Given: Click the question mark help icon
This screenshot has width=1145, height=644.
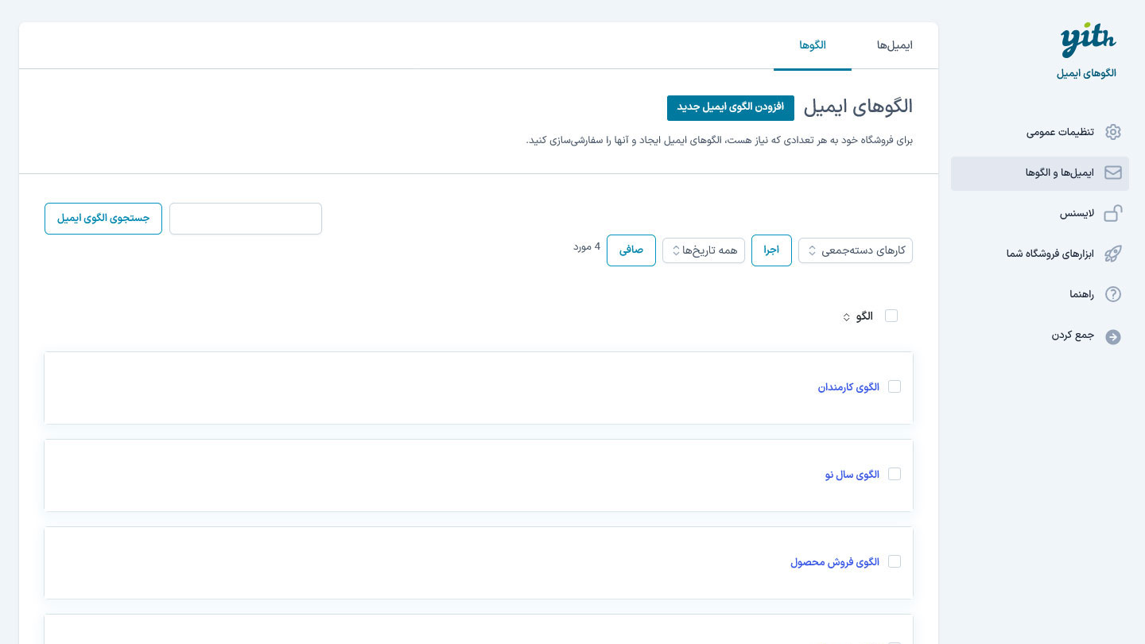Looking at the screenshot, I should click(x=1113, y=294).
